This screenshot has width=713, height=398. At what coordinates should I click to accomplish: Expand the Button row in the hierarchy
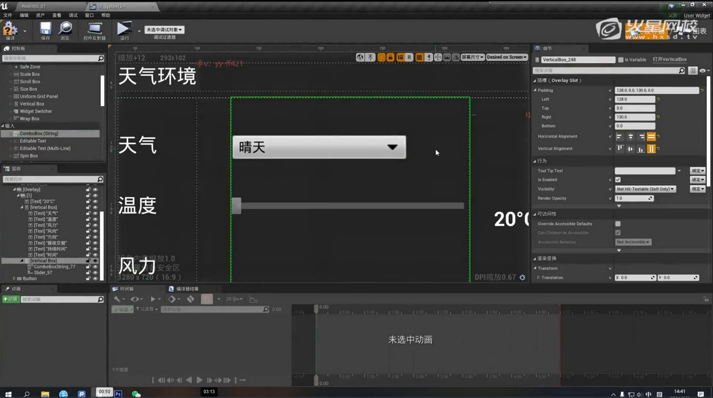pos(15,279)
